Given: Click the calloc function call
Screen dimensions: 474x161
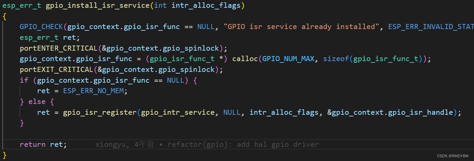Looking at the screenshot, I should (x=245, y=59).
